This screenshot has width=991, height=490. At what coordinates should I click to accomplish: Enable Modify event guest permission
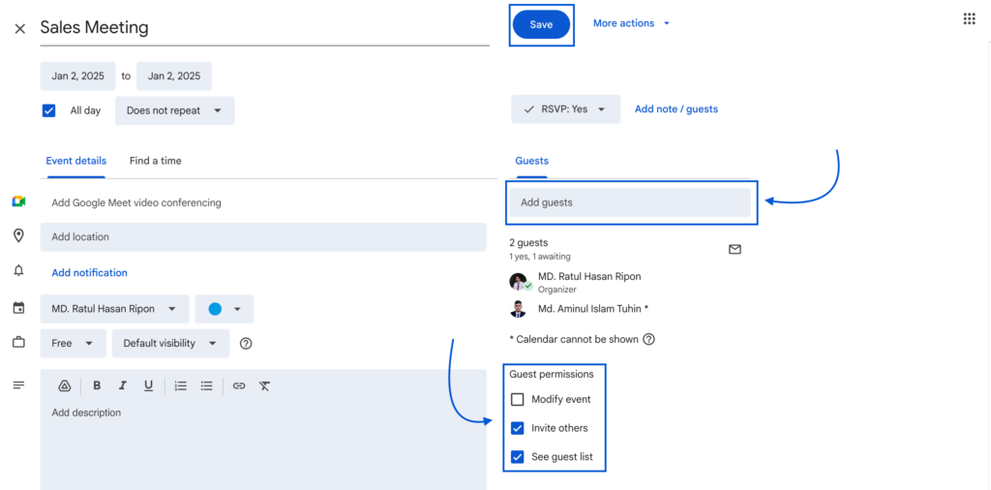518,399
